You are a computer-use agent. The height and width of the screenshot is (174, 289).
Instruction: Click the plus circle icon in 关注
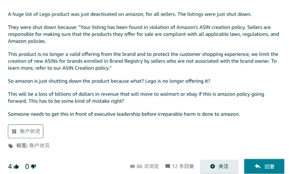(x=212, y=166)
